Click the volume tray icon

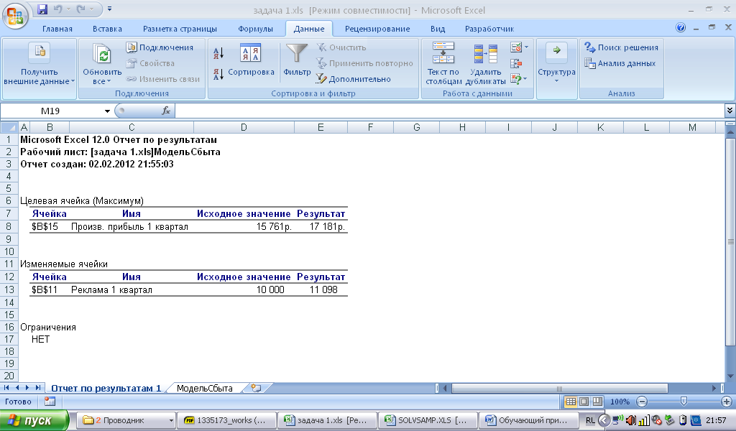(631, 420)
